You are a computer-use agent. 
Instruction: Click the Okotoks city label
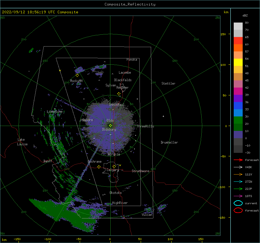tap(116, 192)
